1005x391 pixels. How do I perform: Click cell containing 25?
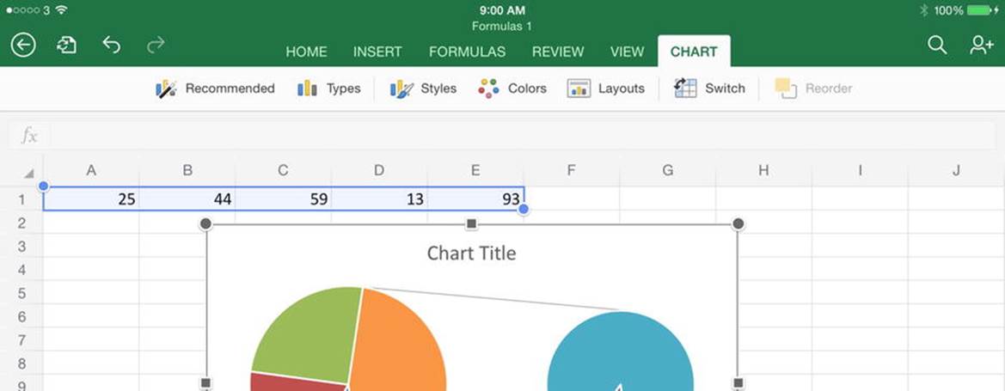(x=91, y=199)
